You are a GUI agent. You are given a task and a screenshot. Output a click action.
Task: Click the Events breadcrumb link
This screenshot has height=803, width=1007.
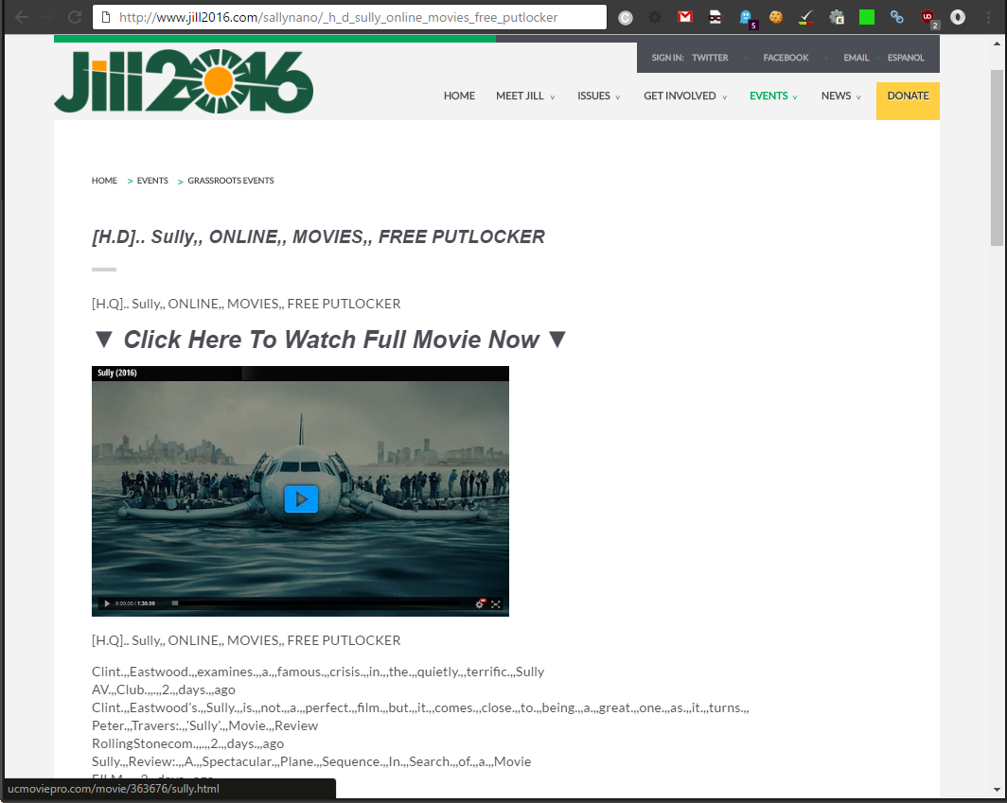point(152,181)
